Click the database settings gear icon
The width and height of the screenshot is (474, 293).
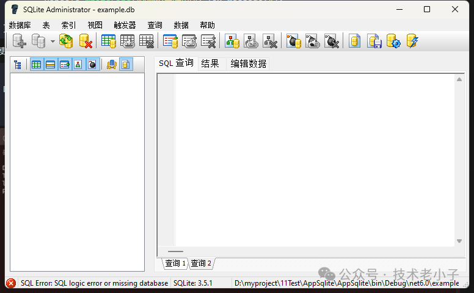pos(393,41)
